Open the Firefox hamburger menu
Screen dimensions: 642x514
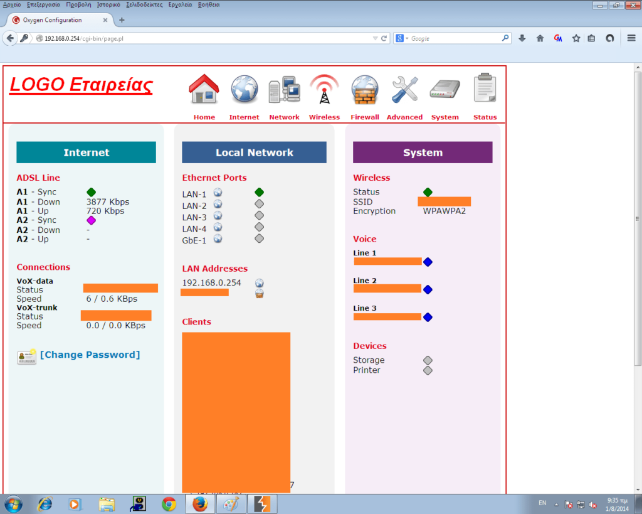[631, 38]
